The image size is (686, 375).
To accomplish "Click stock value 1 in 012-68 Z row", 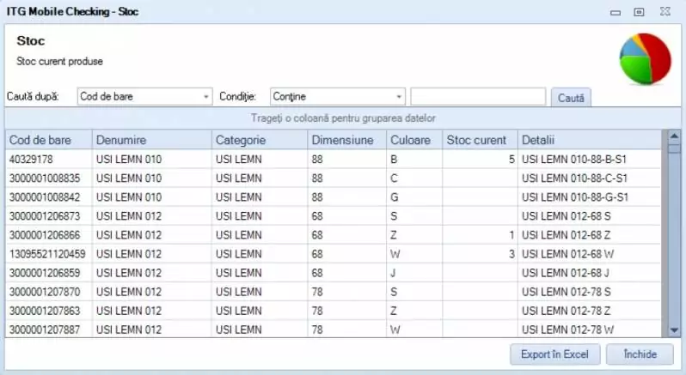I will click(480, 235).
